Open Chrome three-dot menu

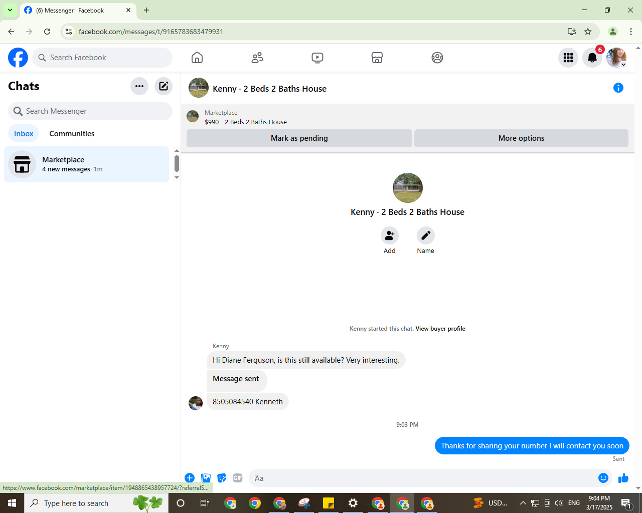click(631, 32)
